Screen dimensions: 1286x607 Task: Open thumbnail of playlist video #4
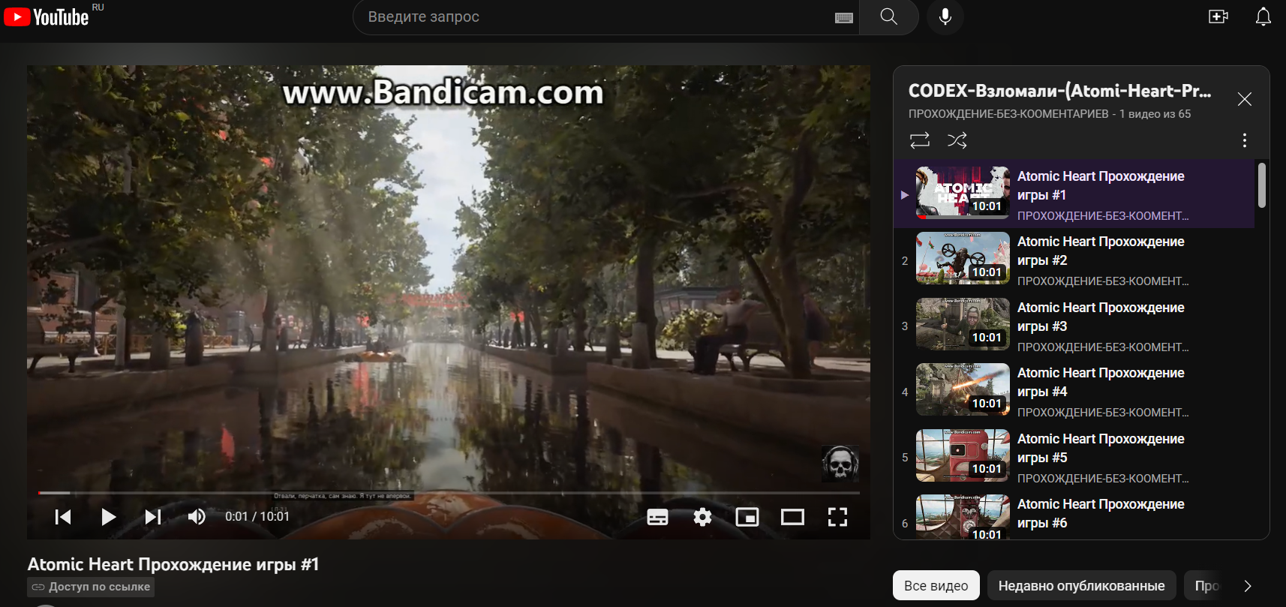pos(963,389)
